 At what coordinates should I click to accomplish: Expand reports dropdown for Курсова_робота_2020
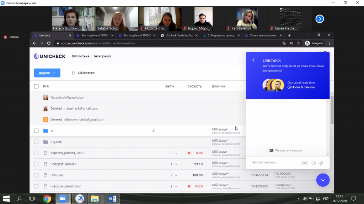point(174,153)
